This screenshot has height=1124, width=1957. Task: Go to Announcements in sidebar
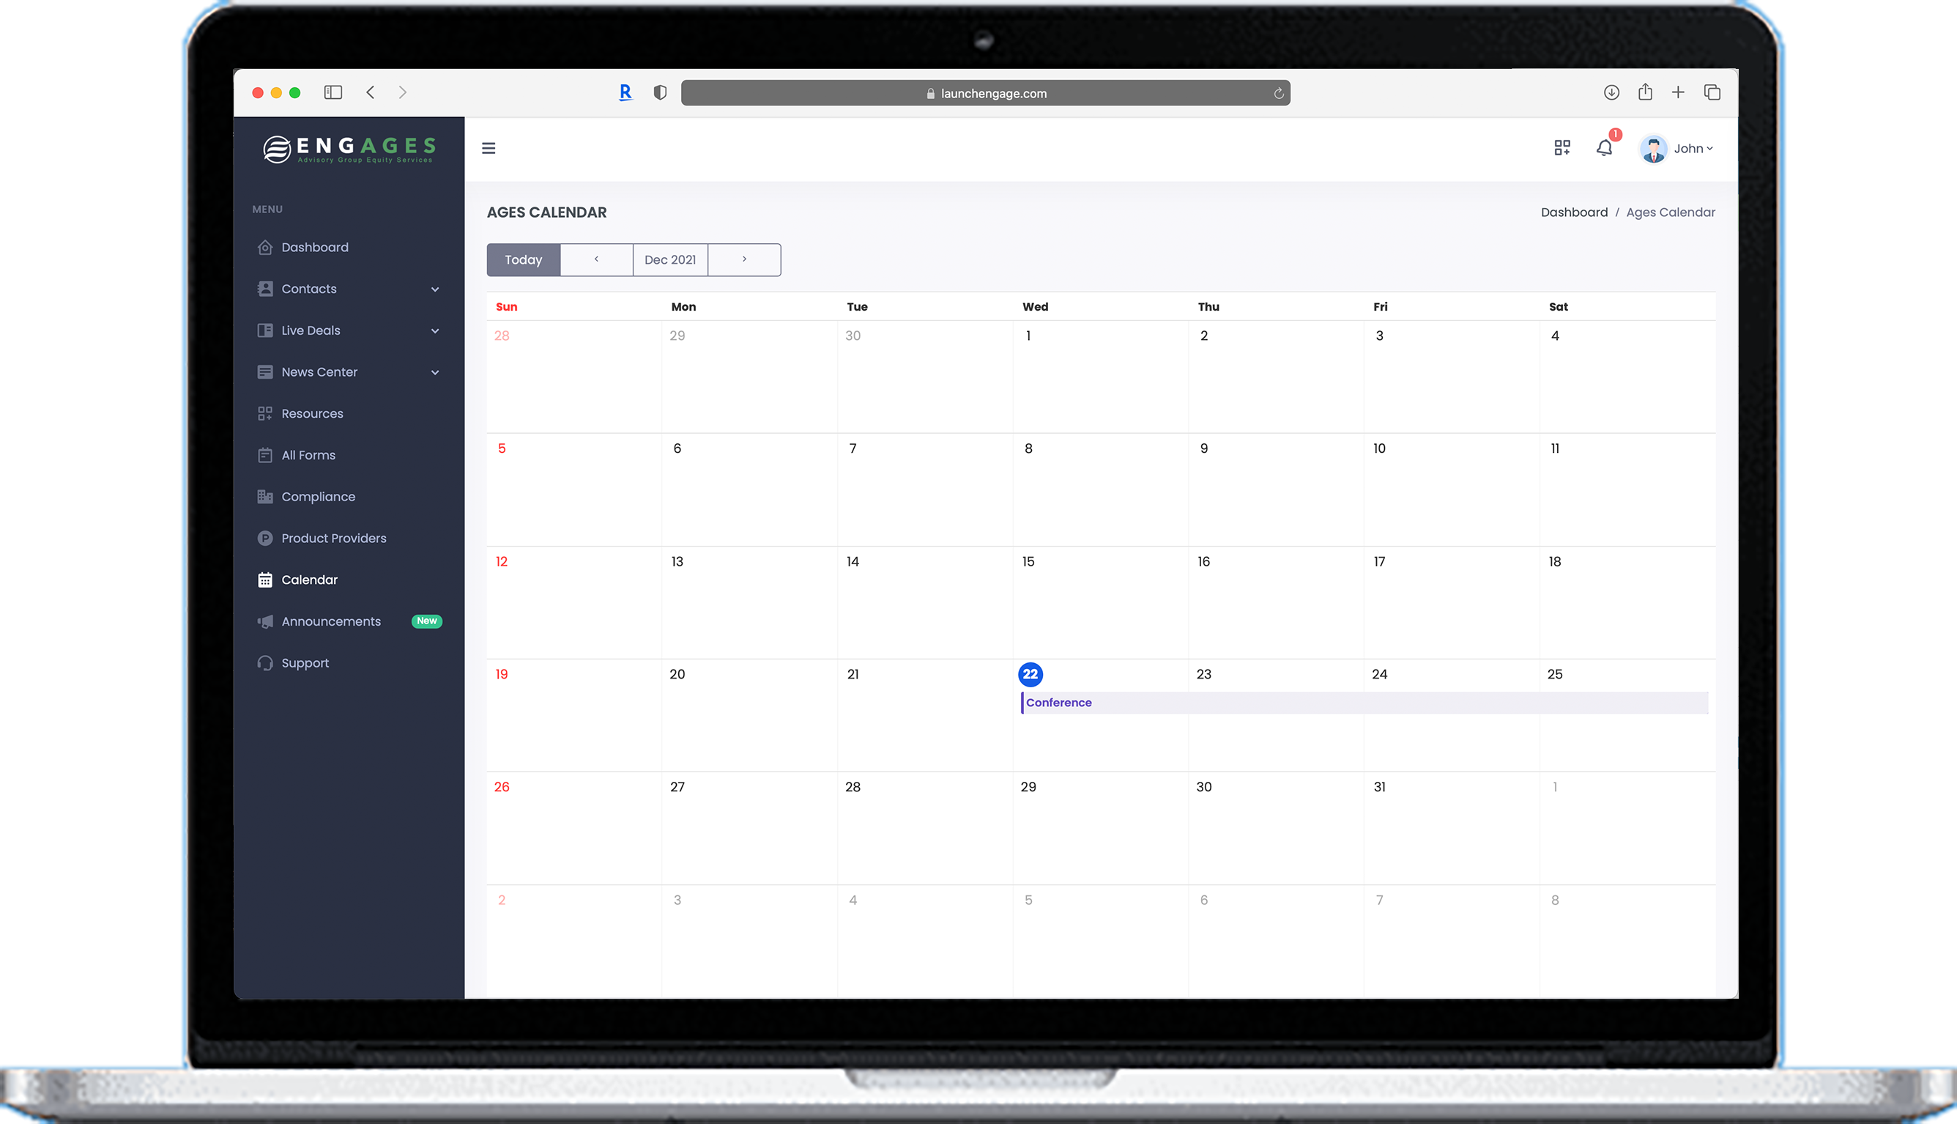click(331, 621)
